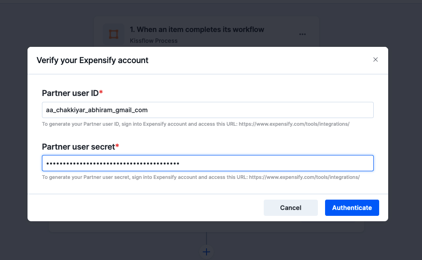Click the Authenticate button
This screenshot has height=260, width=422.
pos(352,208)
